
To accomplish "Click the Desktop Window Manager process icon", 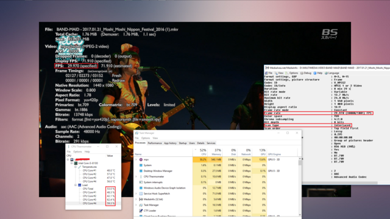I will [141, 171].
